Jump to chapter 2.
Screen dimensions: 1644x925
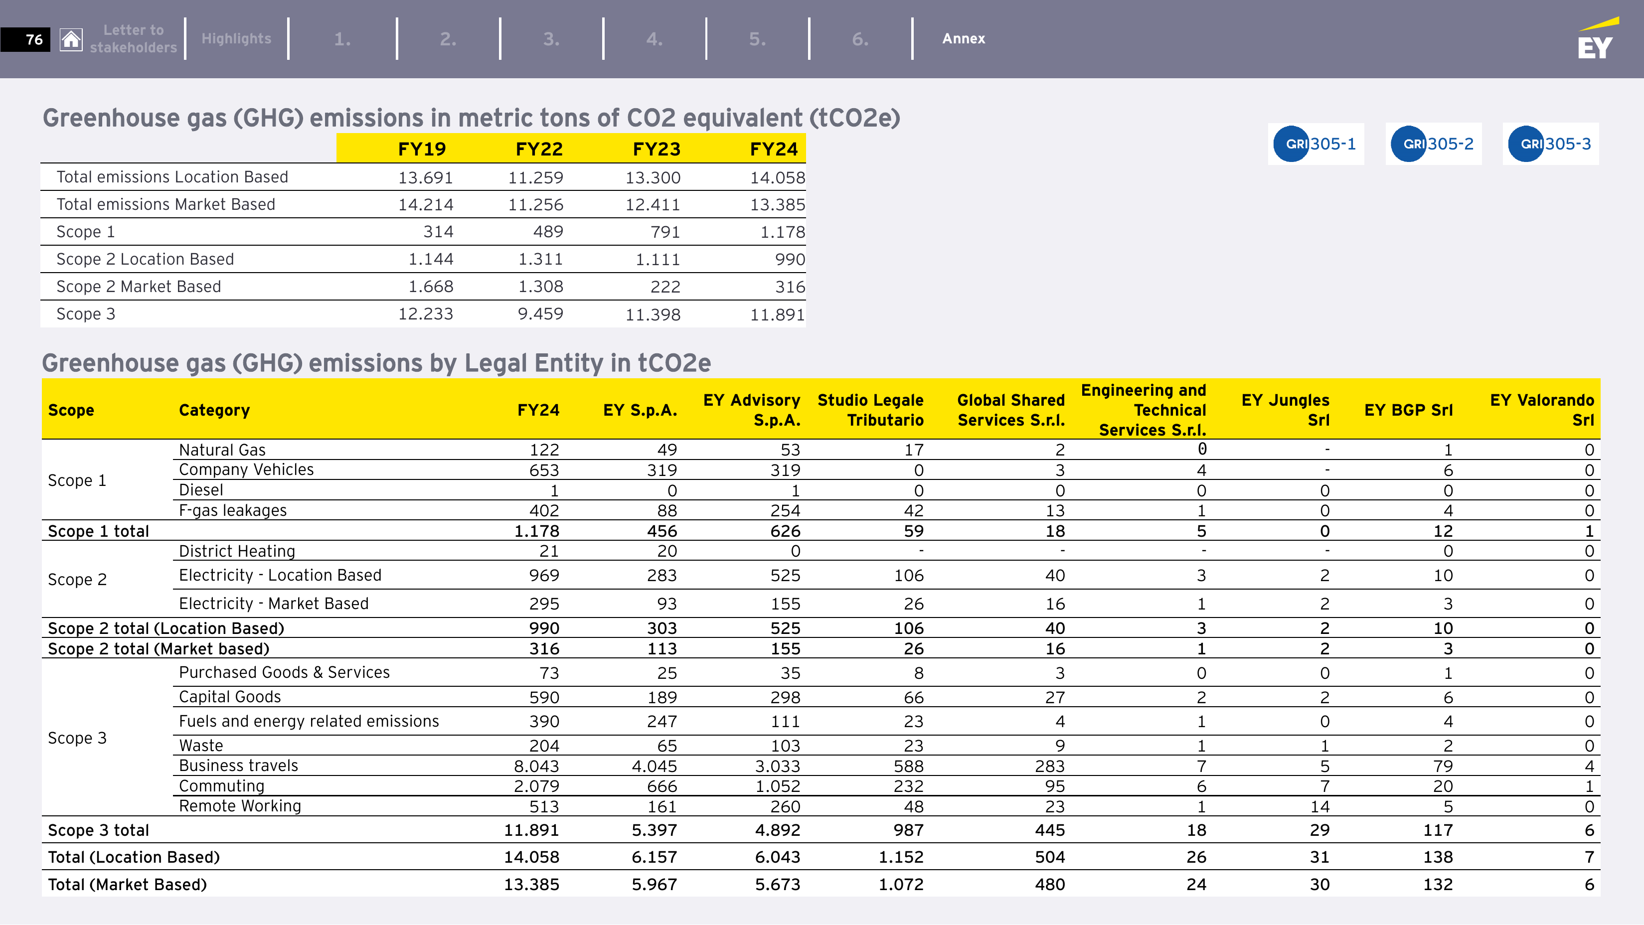tap(448, 39)
